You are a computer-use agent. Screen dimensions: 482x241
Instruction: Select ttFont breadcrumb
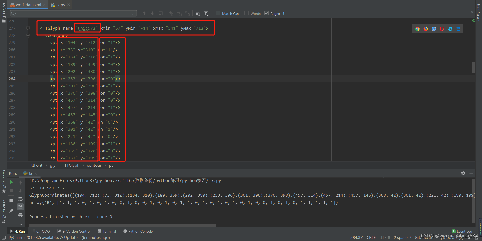(x=37, y=165)
